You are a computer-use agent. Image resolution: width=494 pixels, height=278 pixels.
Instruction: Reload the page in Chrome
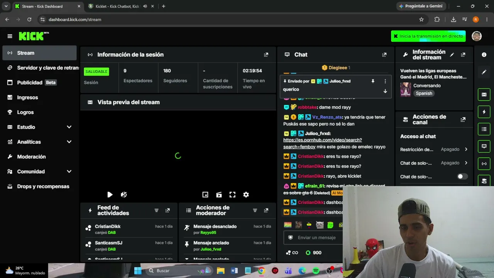[x=29, y=19]
